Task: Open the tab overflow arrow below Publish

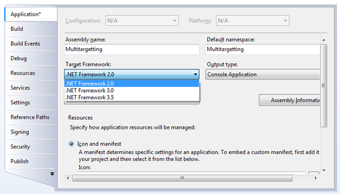Action: pyautogui.click(x=52, y=174)
